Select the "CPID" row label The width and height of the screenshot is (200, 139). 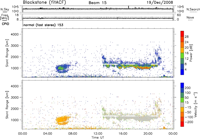pyautogui.click(x=5, y=24)
